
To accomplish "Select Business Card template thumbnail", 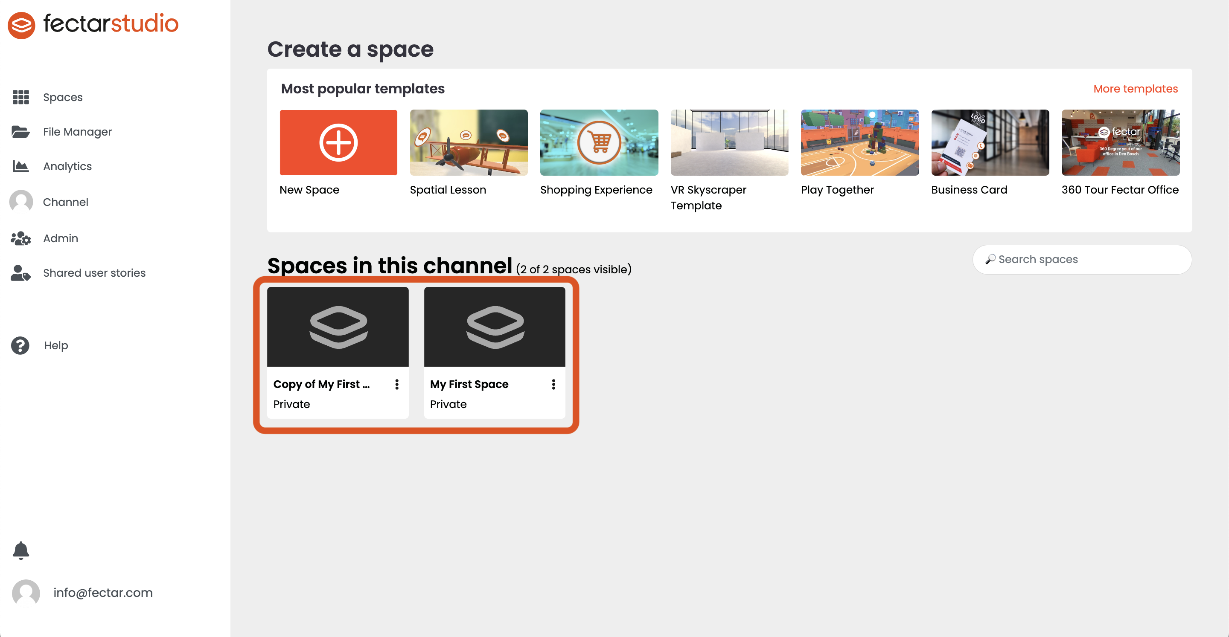I will (x=990, y=142).
